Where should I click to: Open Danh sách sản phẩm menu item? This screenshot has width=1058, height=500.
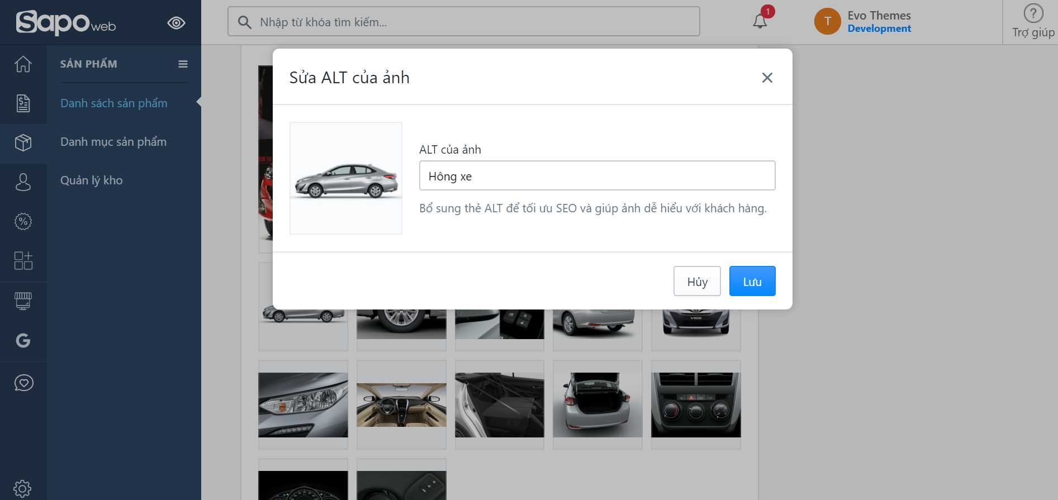[x=114, y=103]
